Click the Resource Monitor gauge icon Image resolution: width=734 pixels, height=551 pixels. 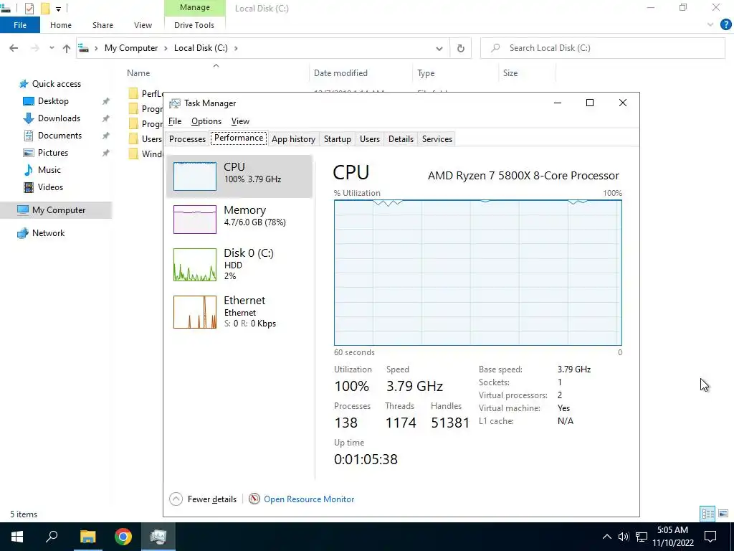[x=254, y=499]
